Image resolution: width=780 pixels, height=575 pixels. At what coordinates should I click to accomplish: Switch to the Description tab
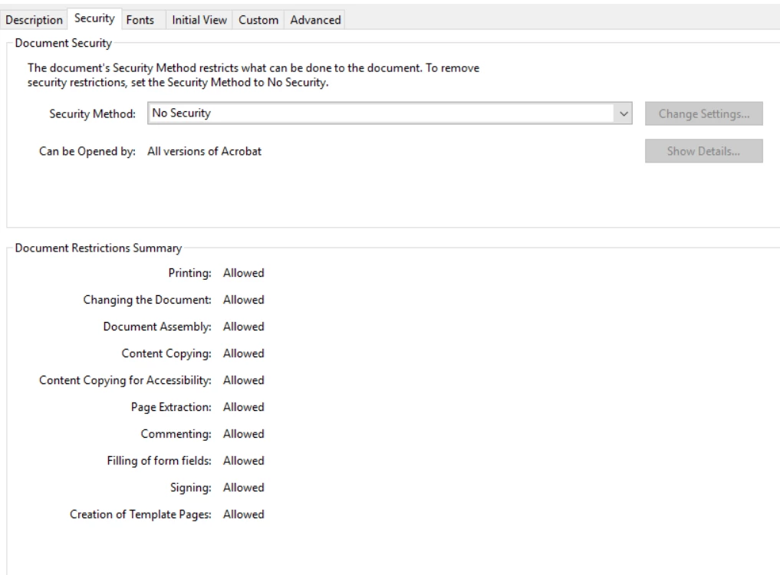coord(34,20)
